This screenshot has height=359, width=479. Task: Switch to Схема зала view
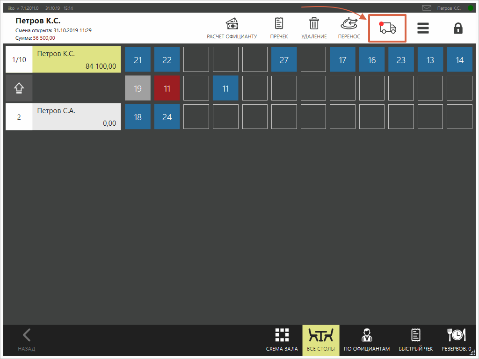point(282,339)
